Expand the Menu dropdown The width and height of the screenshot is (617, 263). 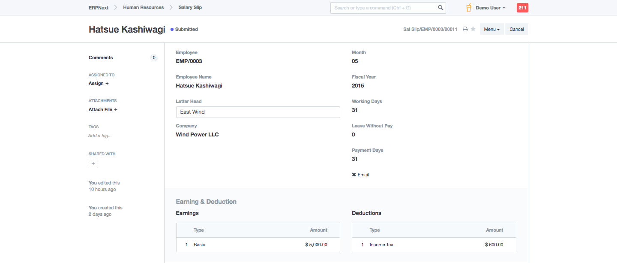(491, 29)
